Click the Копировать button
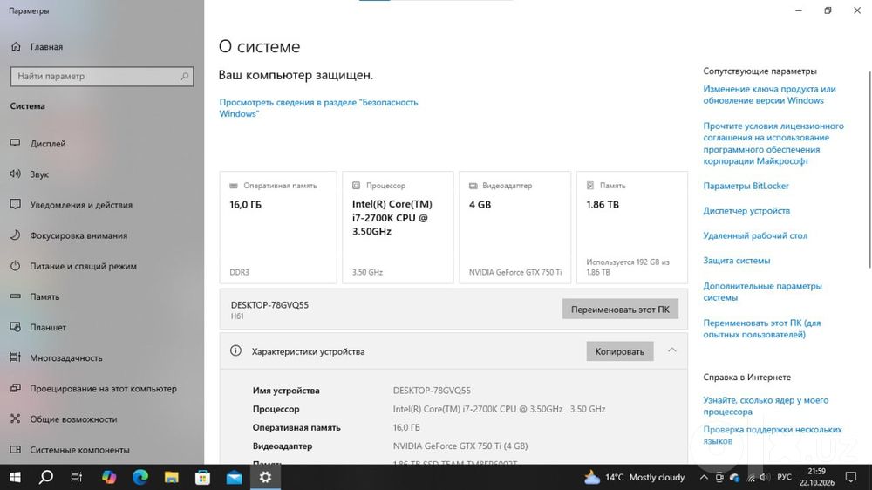872x490 pixels. tap(619, 351)
